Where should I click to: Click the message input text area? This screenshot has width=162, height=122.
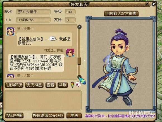click(x=43, y=100)
